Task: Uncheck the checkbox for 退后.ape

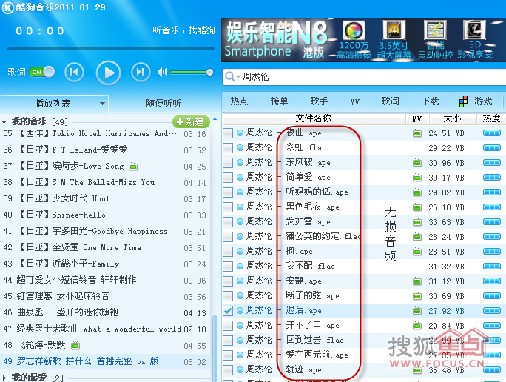Action: click(x=228, y=311)
